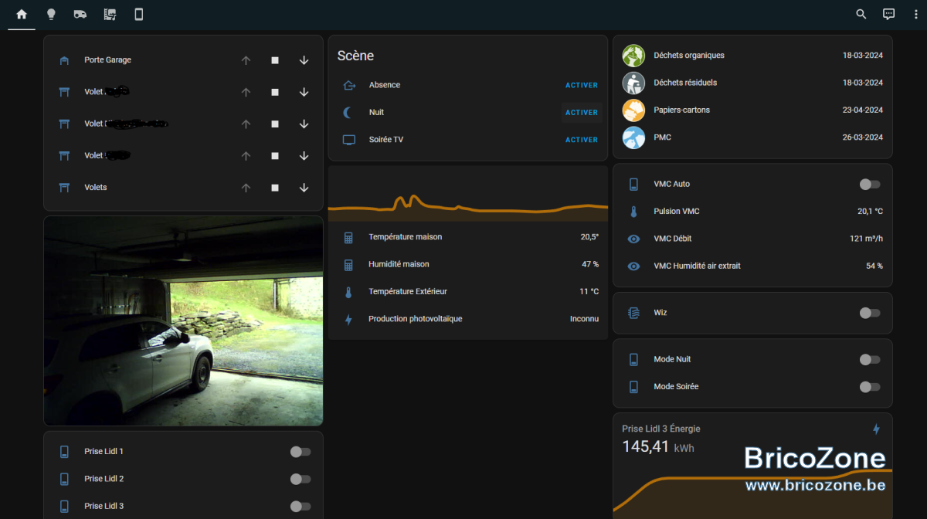
Task: Turn on Prise Lidl 2 switch
Action: coord(301,479)
